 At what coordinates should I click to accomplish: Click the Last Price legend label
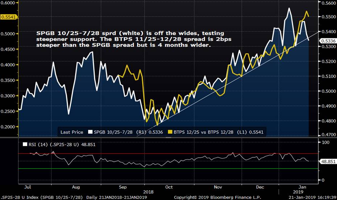click(71, 132)
